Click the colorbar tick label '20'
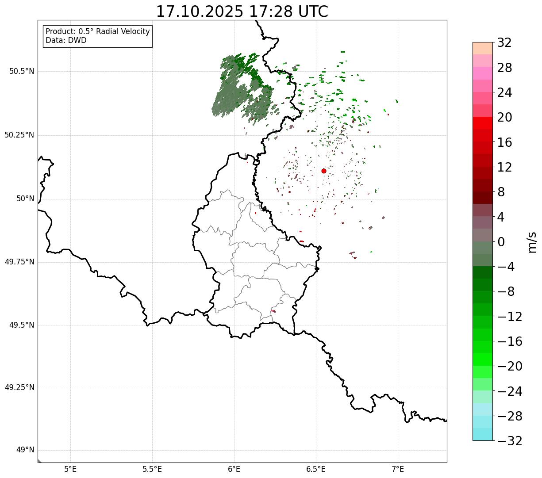Image resolution: width=542 pixels, height=478 pixels. pos(504,118)
